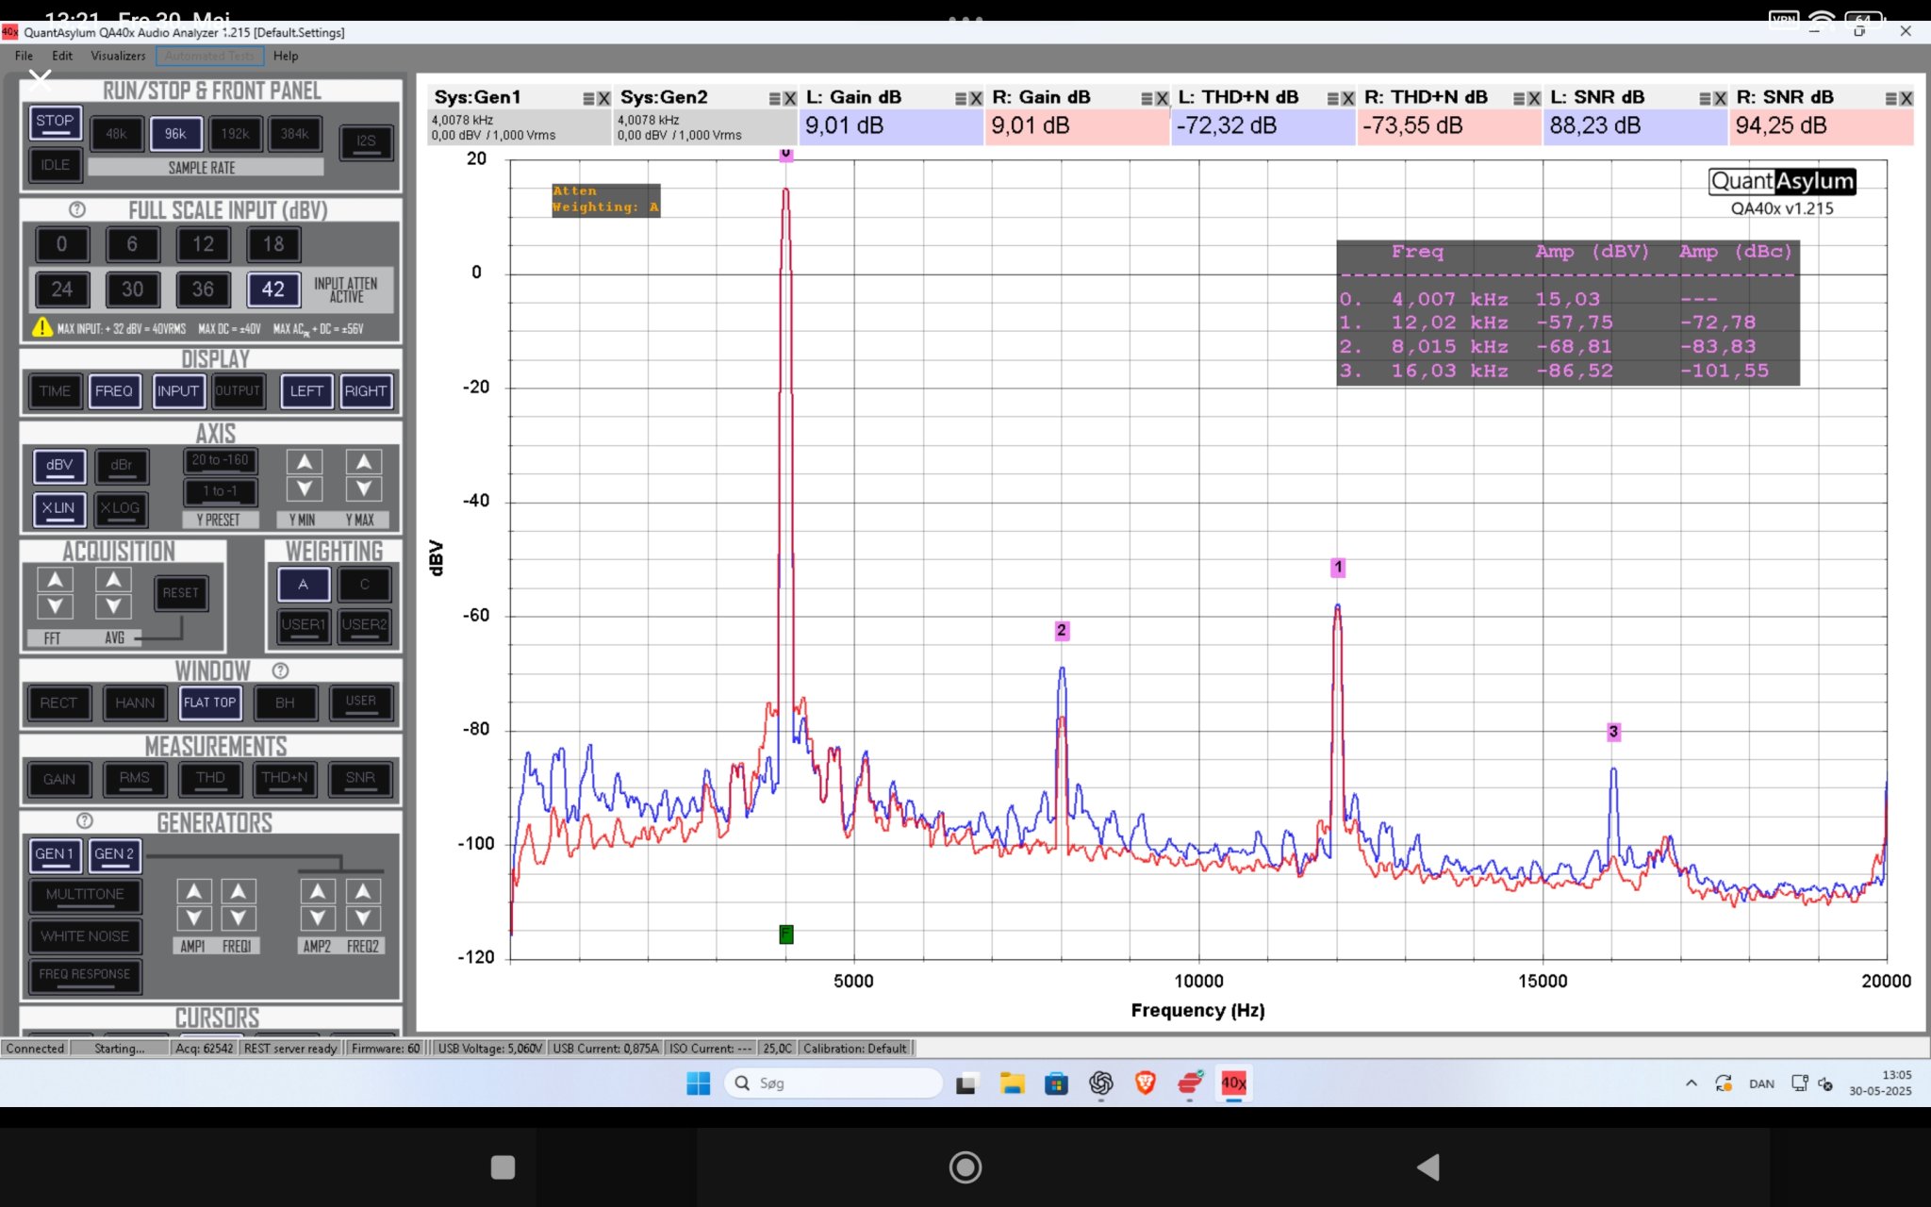Image resolution: width=1931 pixels, height=1207 pixels.
Task: Set full scale input to 42 dBV
Action: (273, 289)
